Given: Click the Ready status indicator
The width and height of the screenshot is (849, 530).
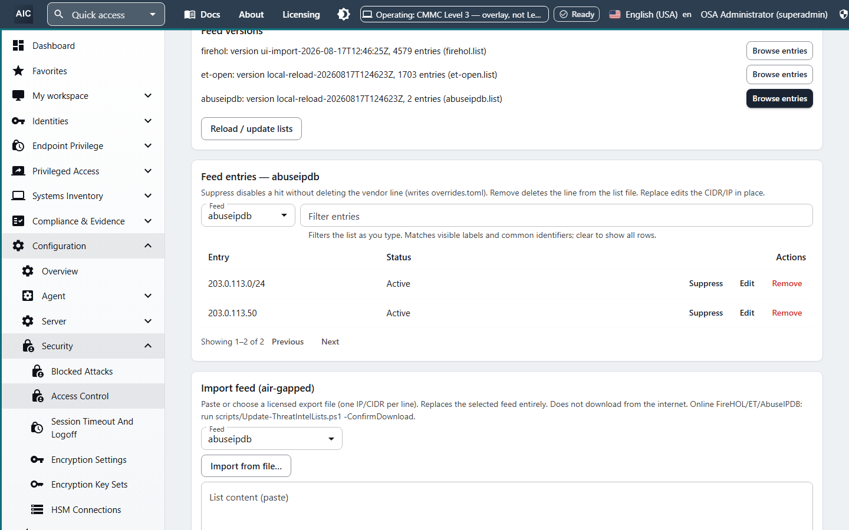Looking at the screenshot, I should coord(577,14).
